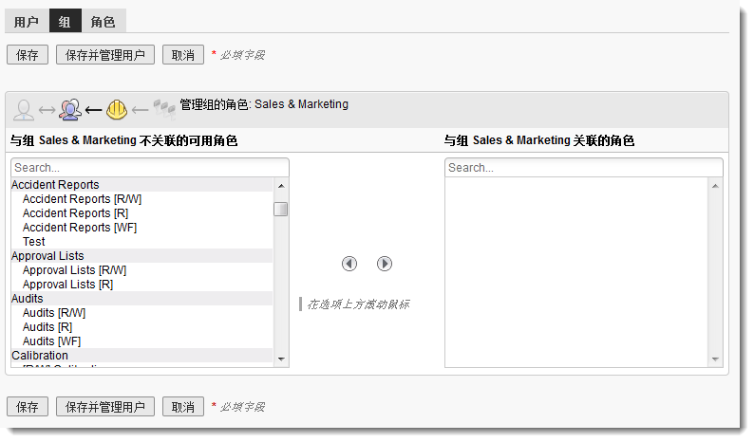Switch to the 组 tab
This screenshot has height=442, width=754.
(65, 21)
